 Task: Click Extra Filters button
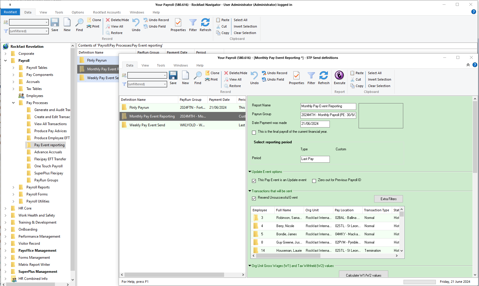[x=388, y=199]
